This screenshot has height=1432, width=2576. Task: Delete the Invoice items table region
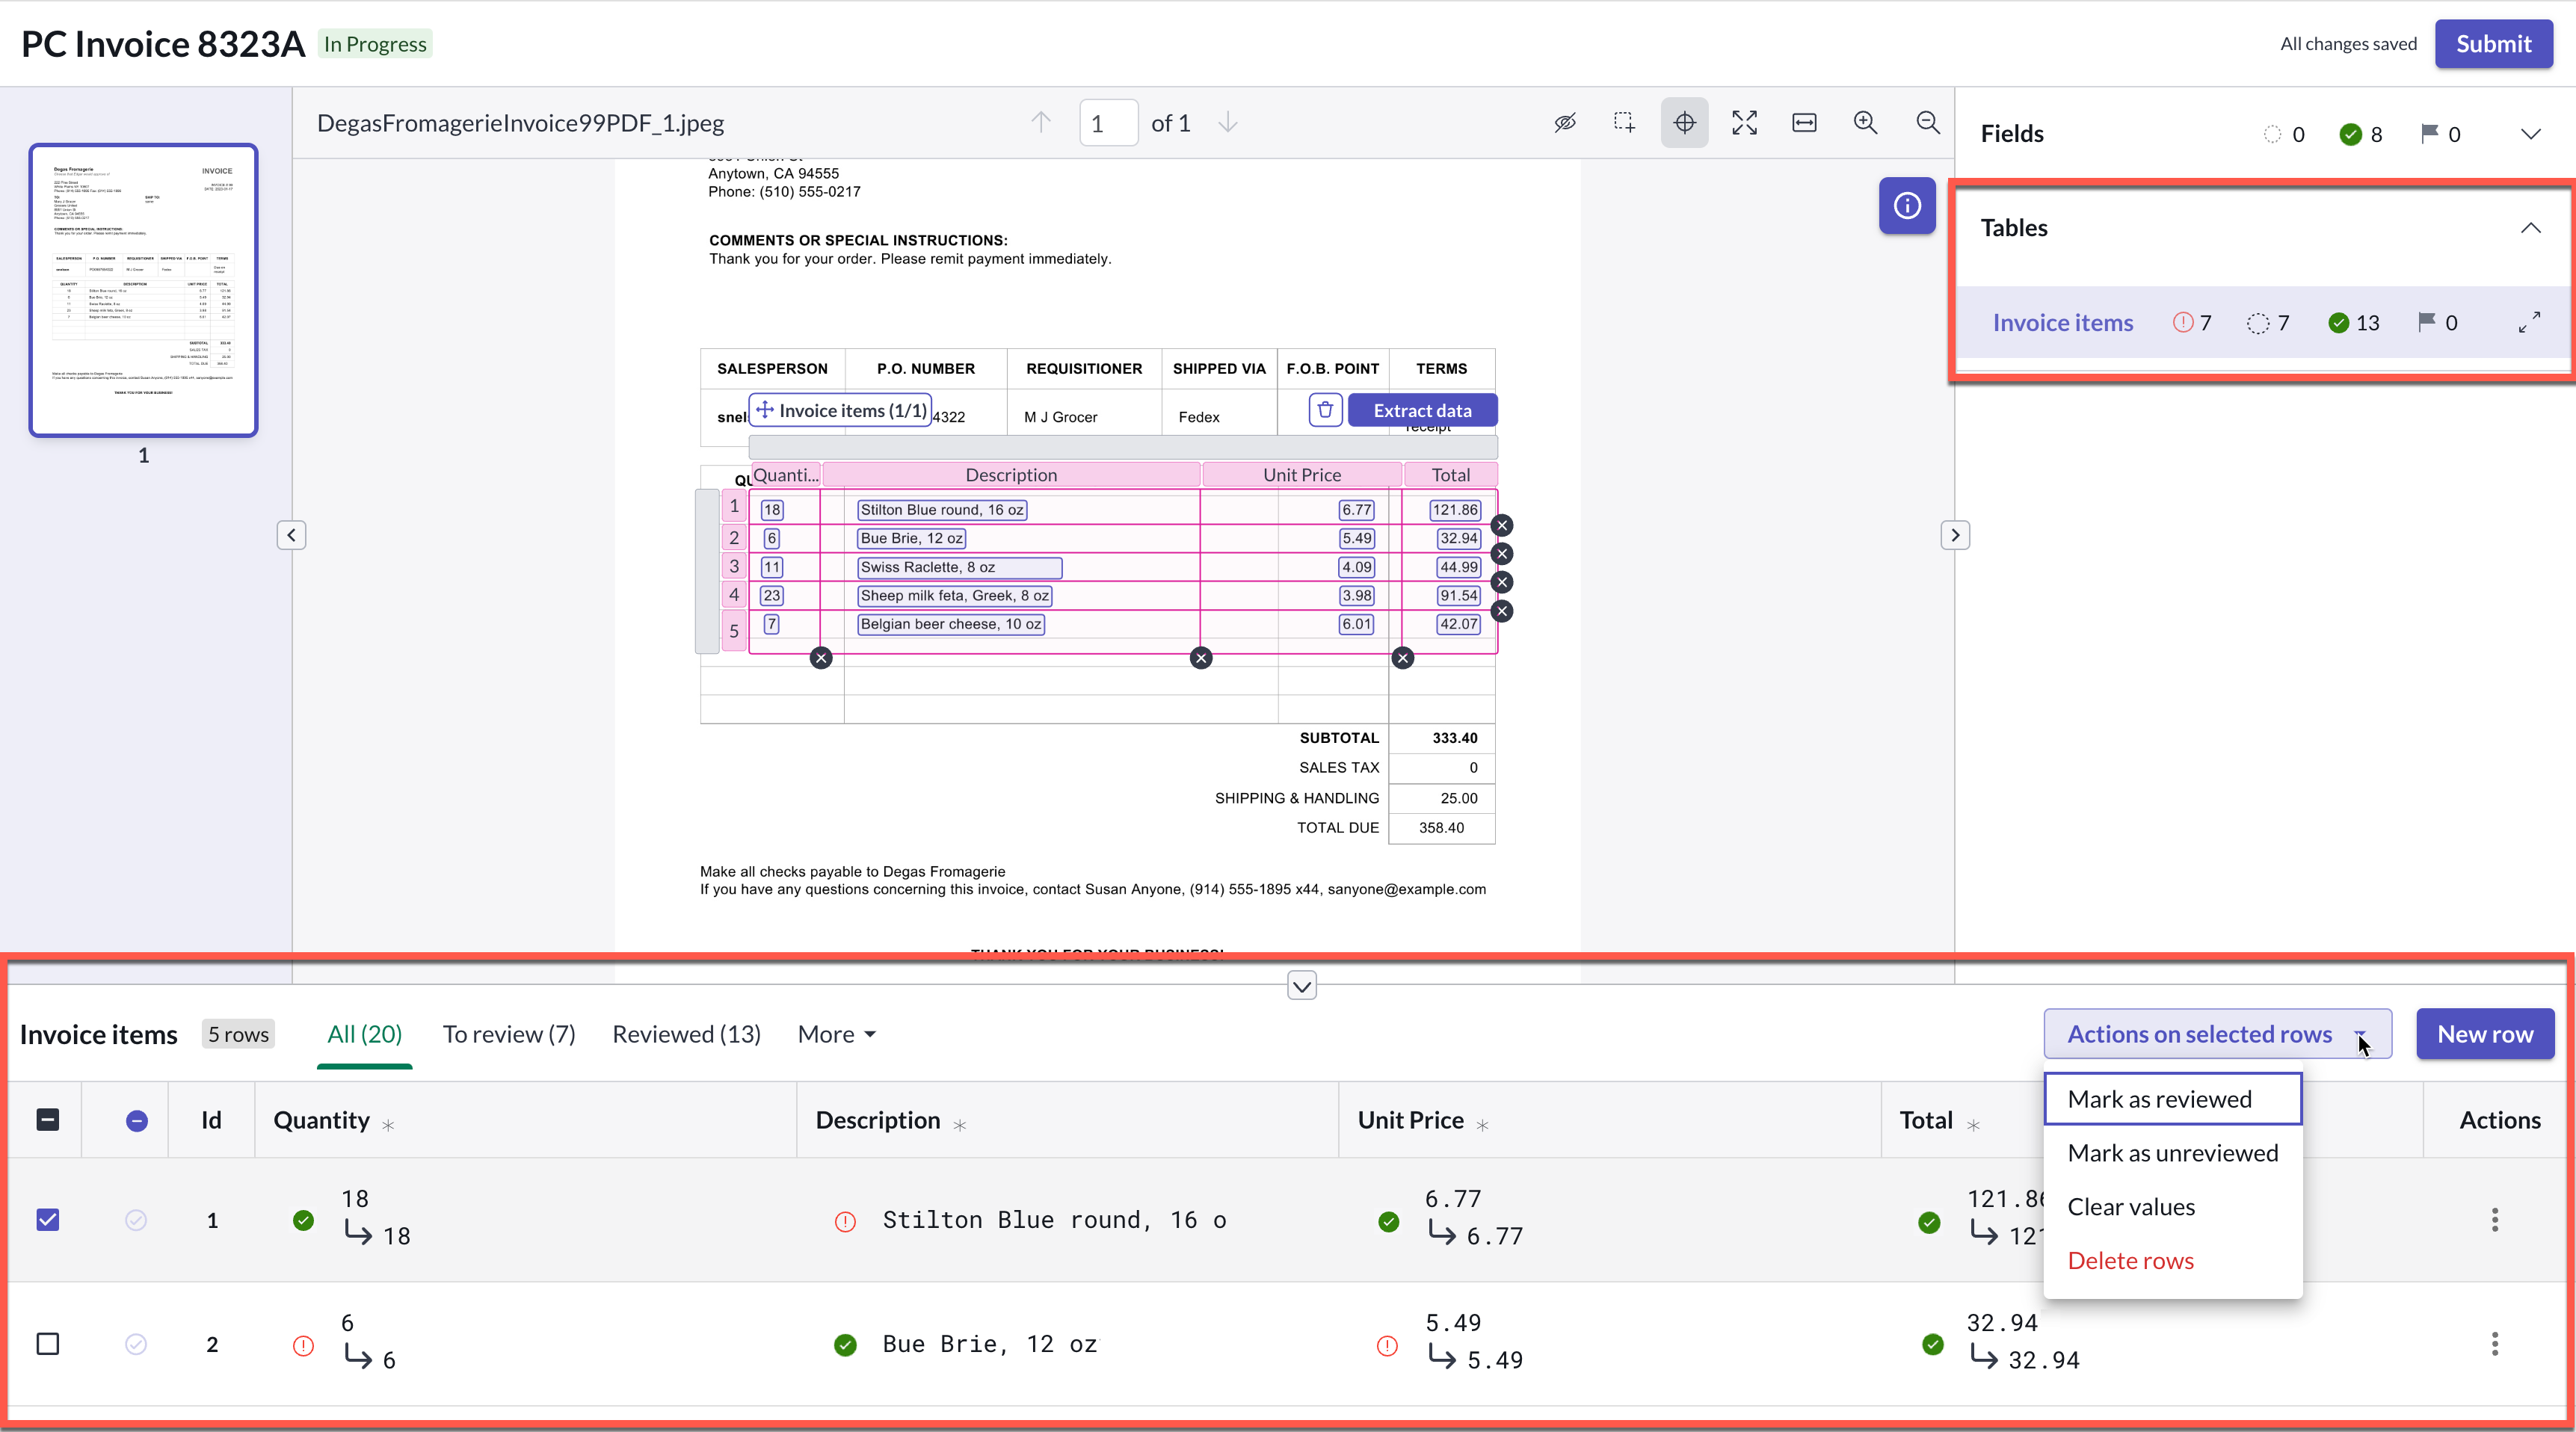tap(1325, 410)
